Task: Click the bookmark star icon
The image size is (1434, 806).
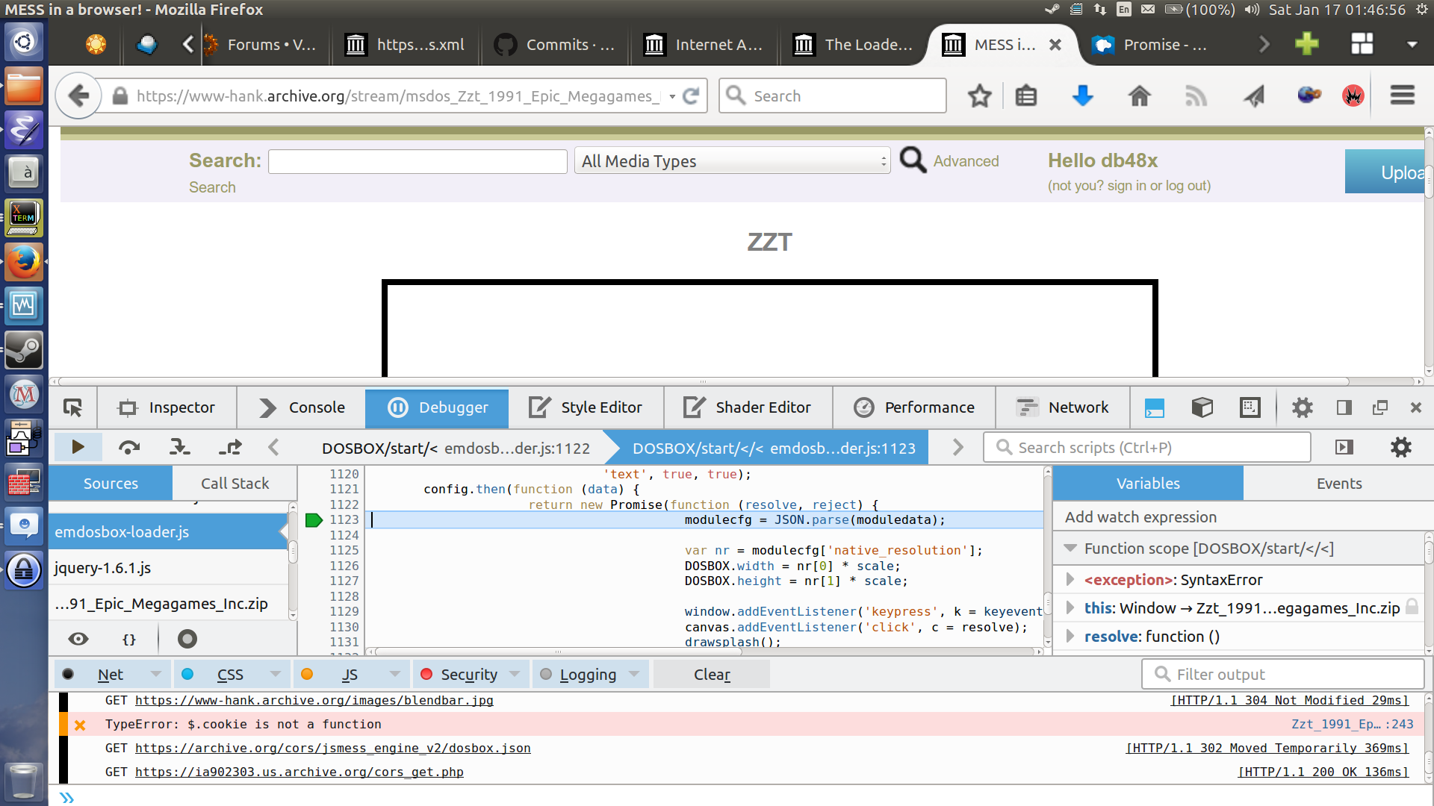Action: 980,96
